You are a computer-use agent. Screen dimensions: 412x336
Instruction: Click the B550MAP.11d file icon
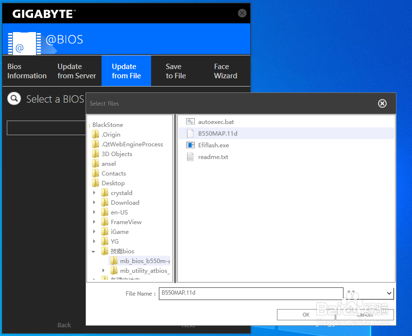click(190, 133)
